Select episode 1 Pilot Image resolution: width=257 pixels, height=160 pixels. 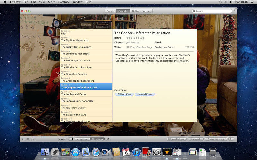86,32
